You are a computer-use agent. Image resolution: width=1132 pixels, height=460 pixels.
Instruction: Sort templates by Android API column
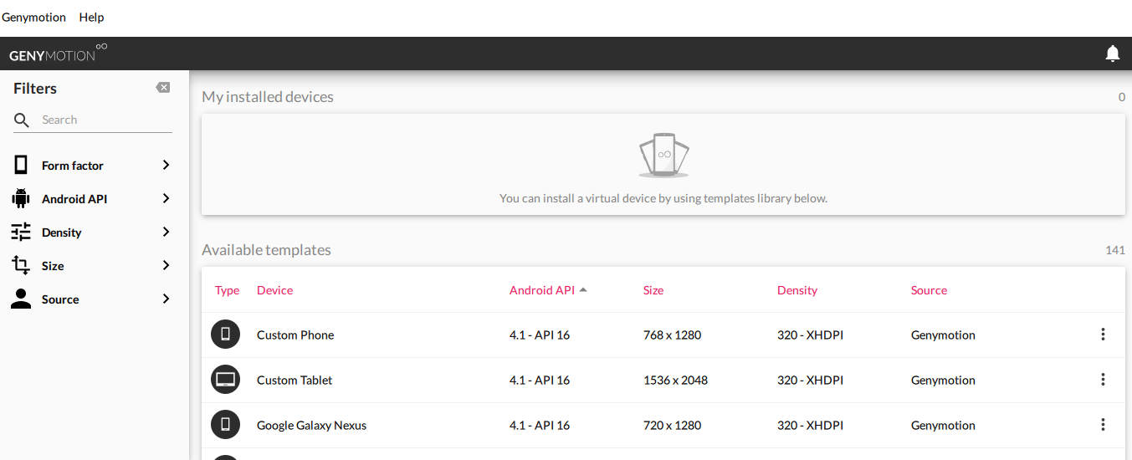click(x=542, y=290)
